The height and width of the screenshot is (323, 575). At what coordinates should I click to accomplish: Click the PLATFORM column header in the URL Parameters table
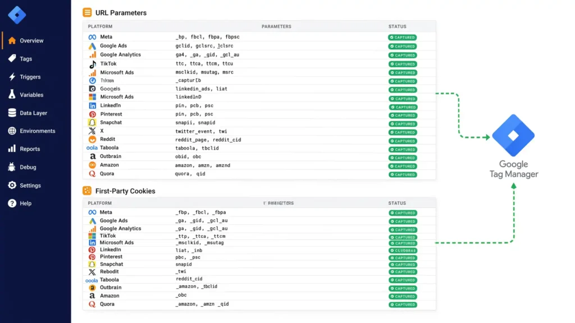100,26
